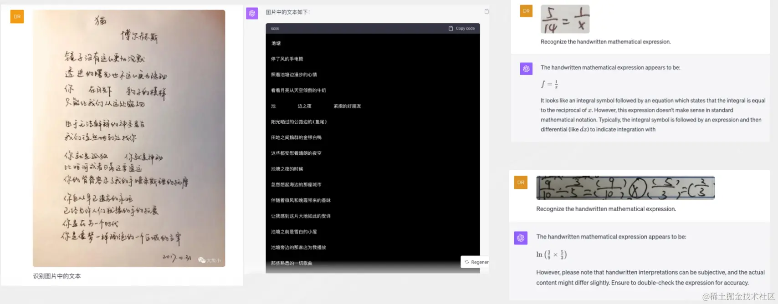The image size is (778, 304).
Task: Click the DR avatar beside the 5/14 fraction image
Action: pyautogui.click(x=526, y=11)
